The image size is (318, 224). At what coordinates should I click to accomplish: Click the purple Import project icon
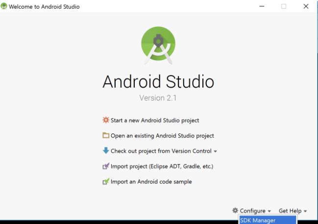(106, 166)
